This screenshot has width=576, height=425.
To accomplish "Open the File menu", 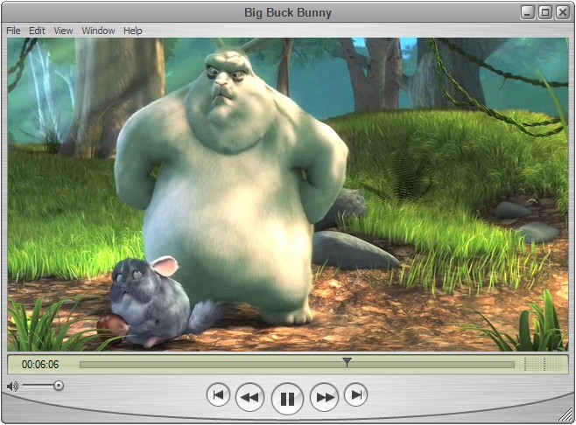I will [x=13, y=31].
